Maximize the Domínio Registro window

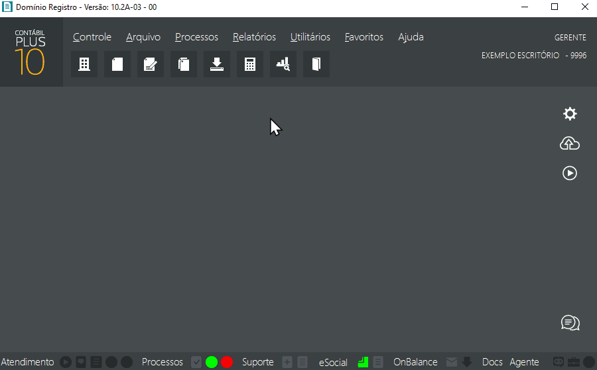555,7
